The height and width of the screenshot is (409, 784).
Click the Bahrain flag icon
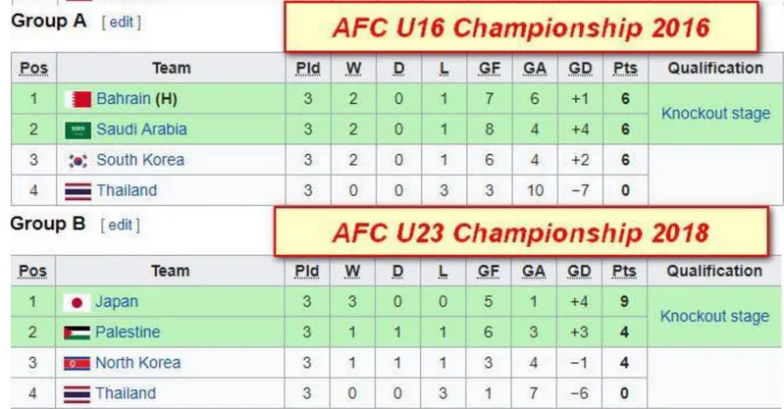[78, 99]
